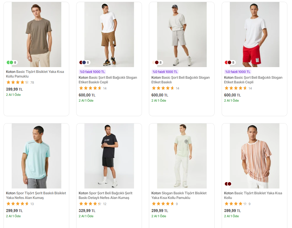
Task: Open khaki Basic Tişört product image
Action: coord(37,34)
